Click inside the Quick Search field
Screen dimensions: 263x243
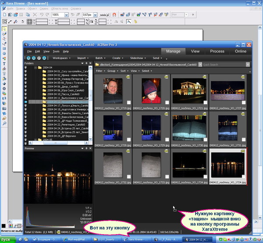[x=224, y=64]
